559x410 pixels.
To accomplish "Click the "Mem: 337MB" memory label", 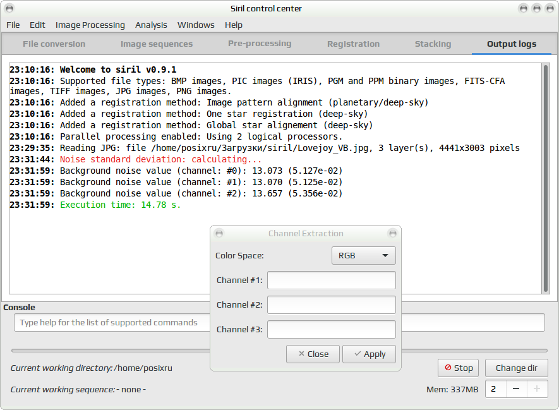I will click(452, 389).
